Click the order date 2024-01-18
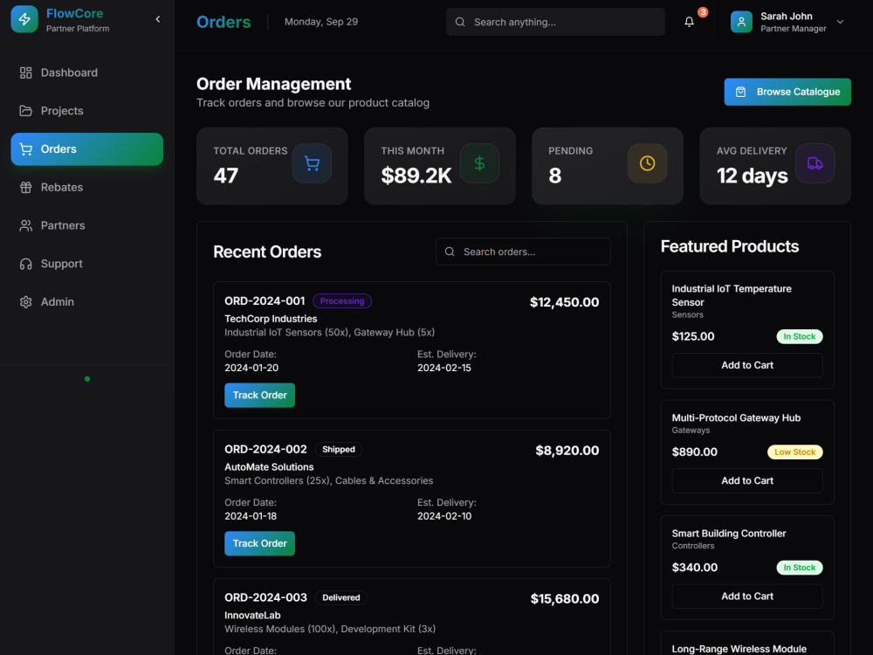Image resolution: width=873 pixels, height=655 pixels. [x=251, y=516]
